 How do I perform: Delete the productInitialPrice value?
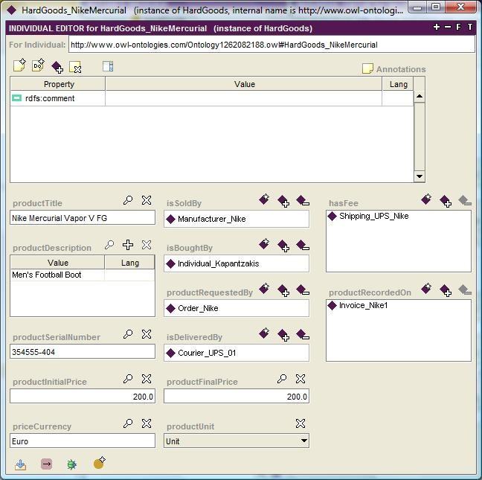point(147,379)
